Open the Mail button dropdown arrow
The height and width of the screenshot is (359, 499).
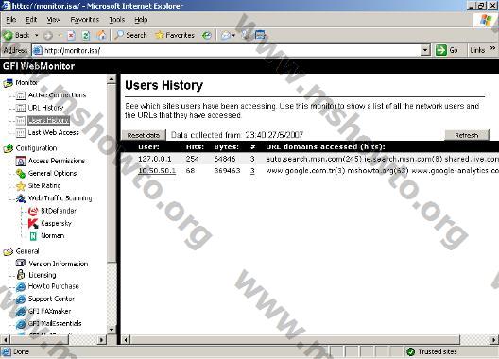234,35
